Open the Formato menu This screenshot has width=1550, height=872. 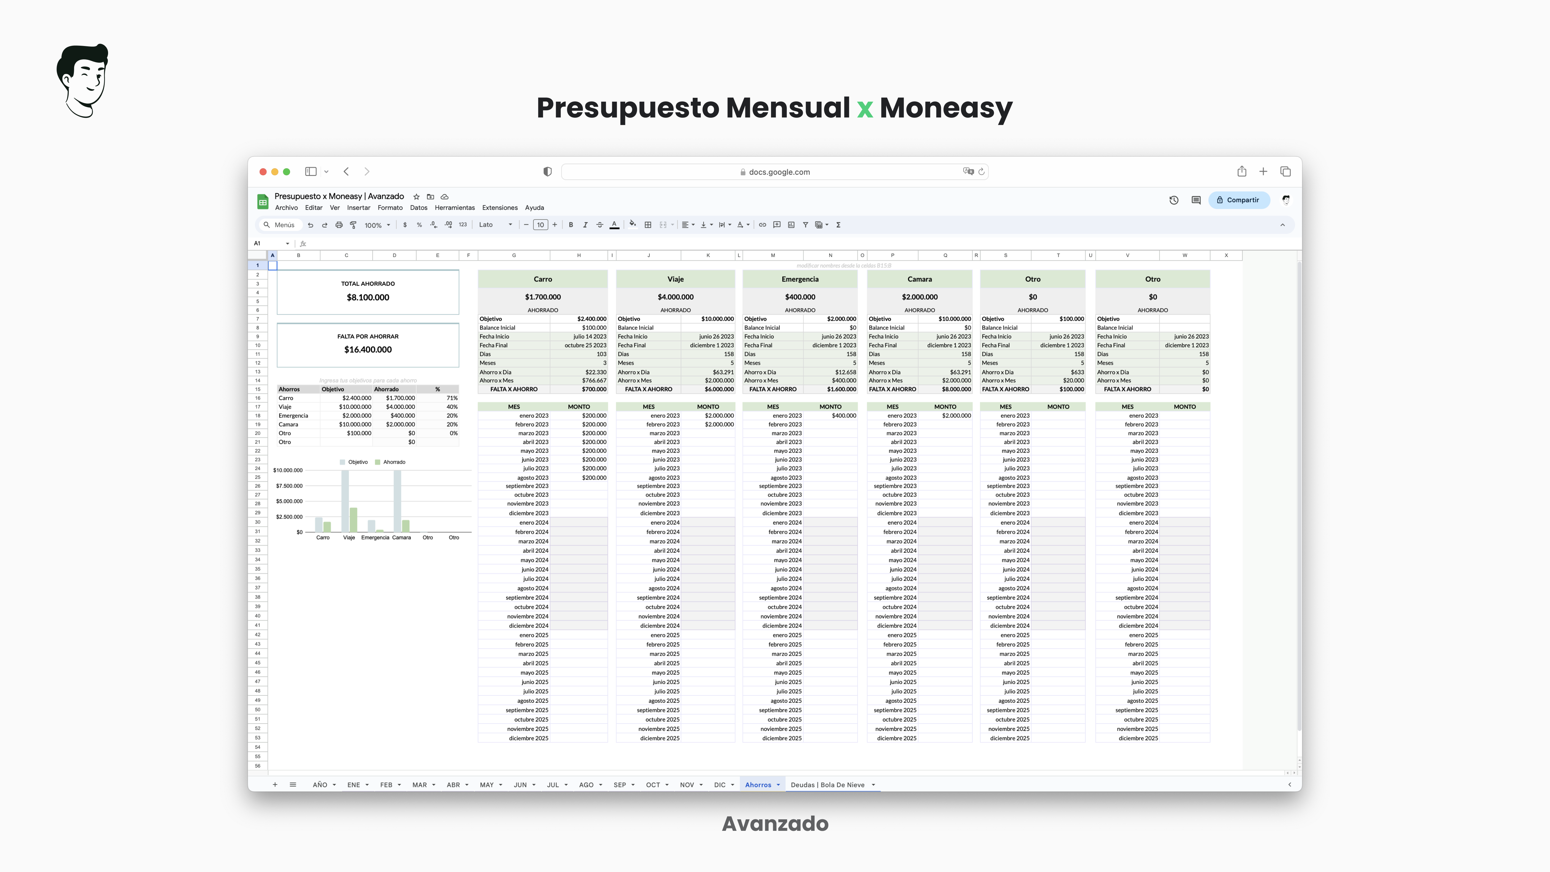(x=390, y=208)
